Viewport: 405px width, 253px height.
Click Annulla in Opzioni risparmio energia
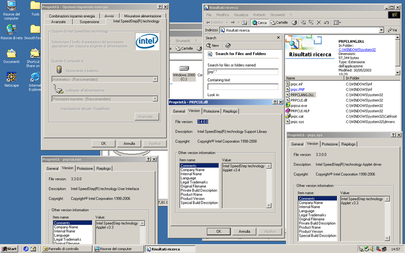[x=129, y=144]
